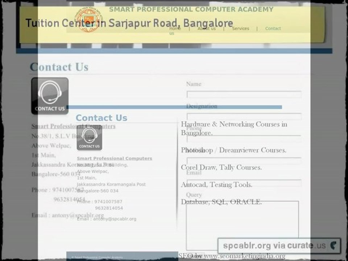Click the Database, SQL, ORACLE line
The width and height of the screenshot is (348, 261).
(221, 202)
